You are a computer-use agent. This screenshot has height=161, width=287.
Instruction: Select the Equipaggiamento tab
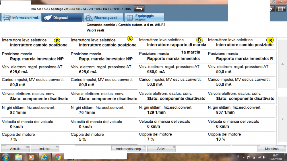click(x=144, y=18)
